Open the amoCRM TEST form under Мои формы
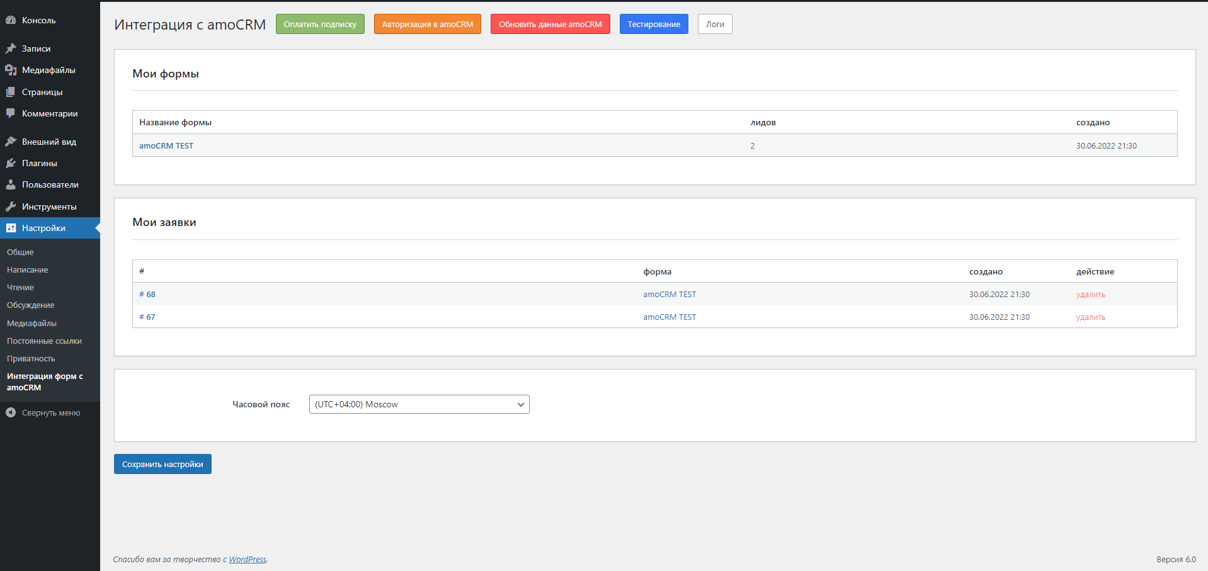 click(x=166, y=145)
